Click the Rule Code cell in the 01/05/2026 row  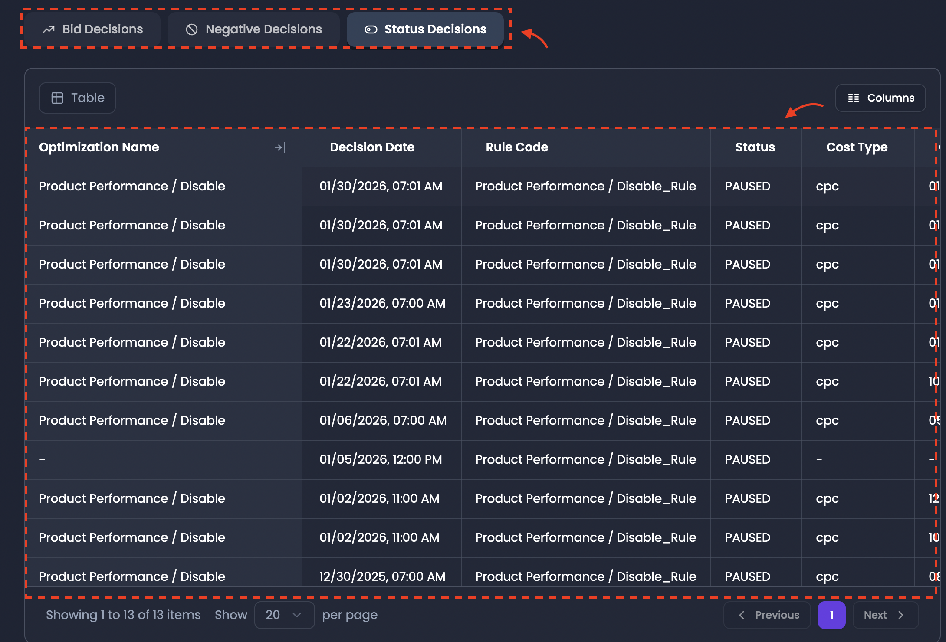coord(585,459)
